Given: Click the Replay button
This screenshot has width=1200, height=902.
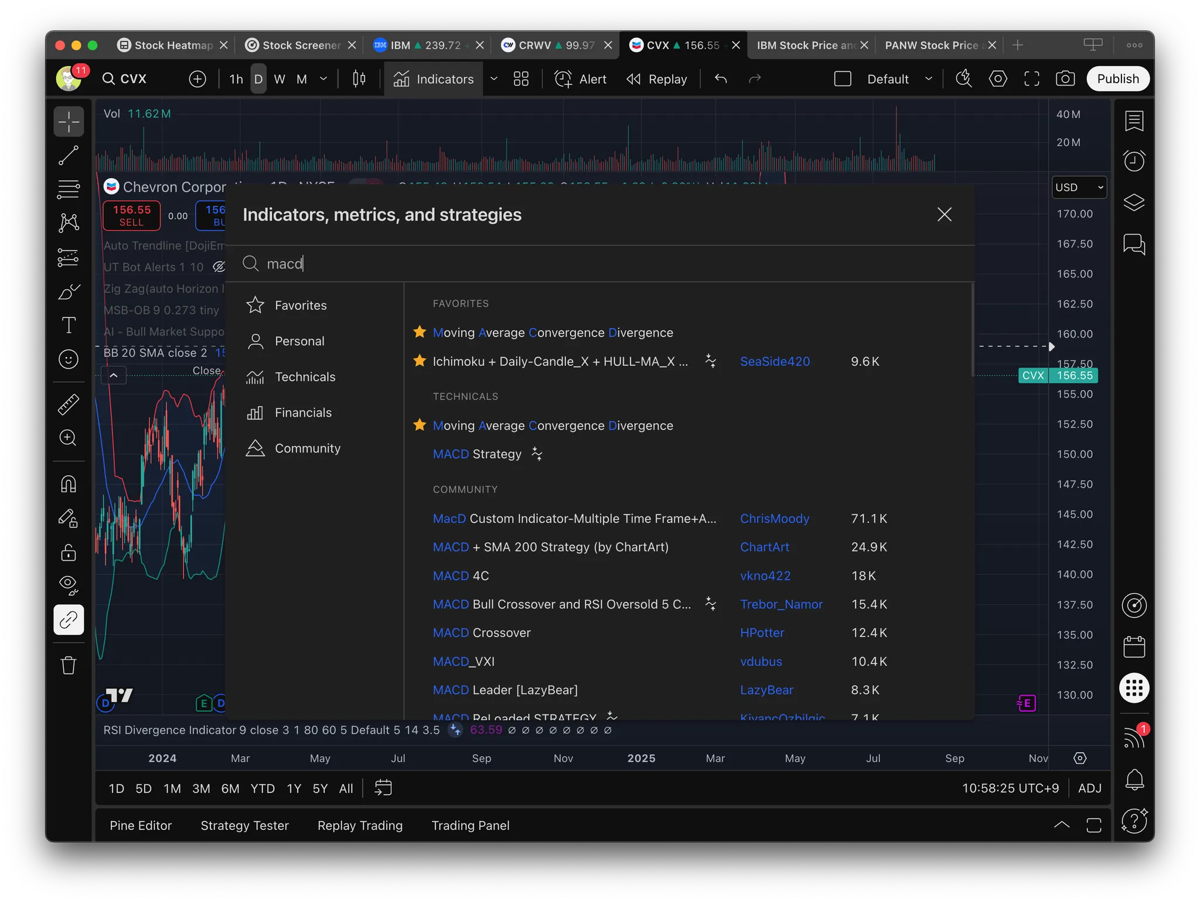Looking at the screenshot, I should pos(657,79).
